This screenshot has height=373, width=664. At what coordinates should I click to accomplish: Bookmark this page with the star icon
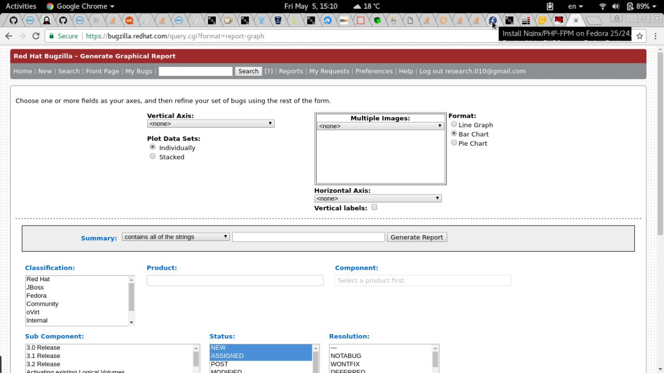point(640,36)
